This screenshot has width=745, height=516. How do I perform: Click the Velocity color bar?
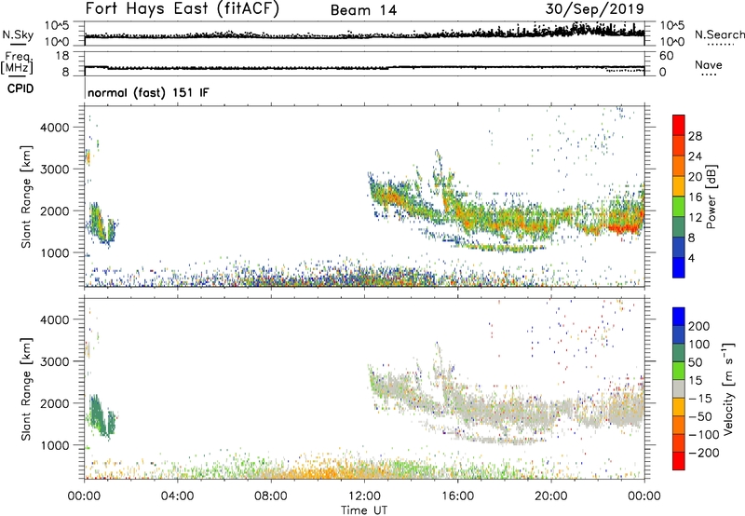(x=679, y=388)
